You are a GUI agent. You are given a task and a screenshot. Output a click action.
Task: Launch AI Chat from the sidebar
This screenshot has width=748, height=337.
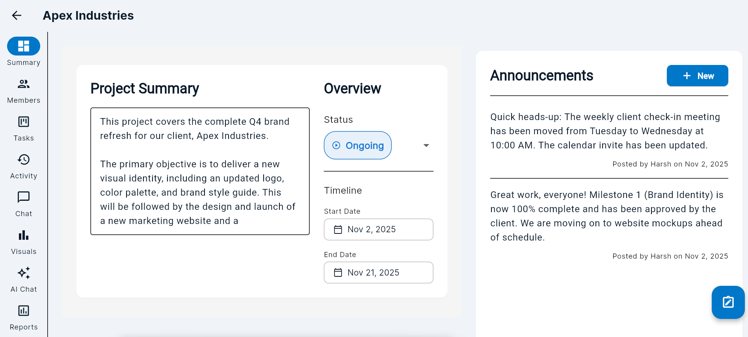point(23,273)
